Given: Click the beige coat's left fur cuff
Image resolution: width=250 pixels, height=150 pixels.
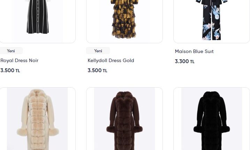Looking at the screenshot, I should [x=22, y=132].
